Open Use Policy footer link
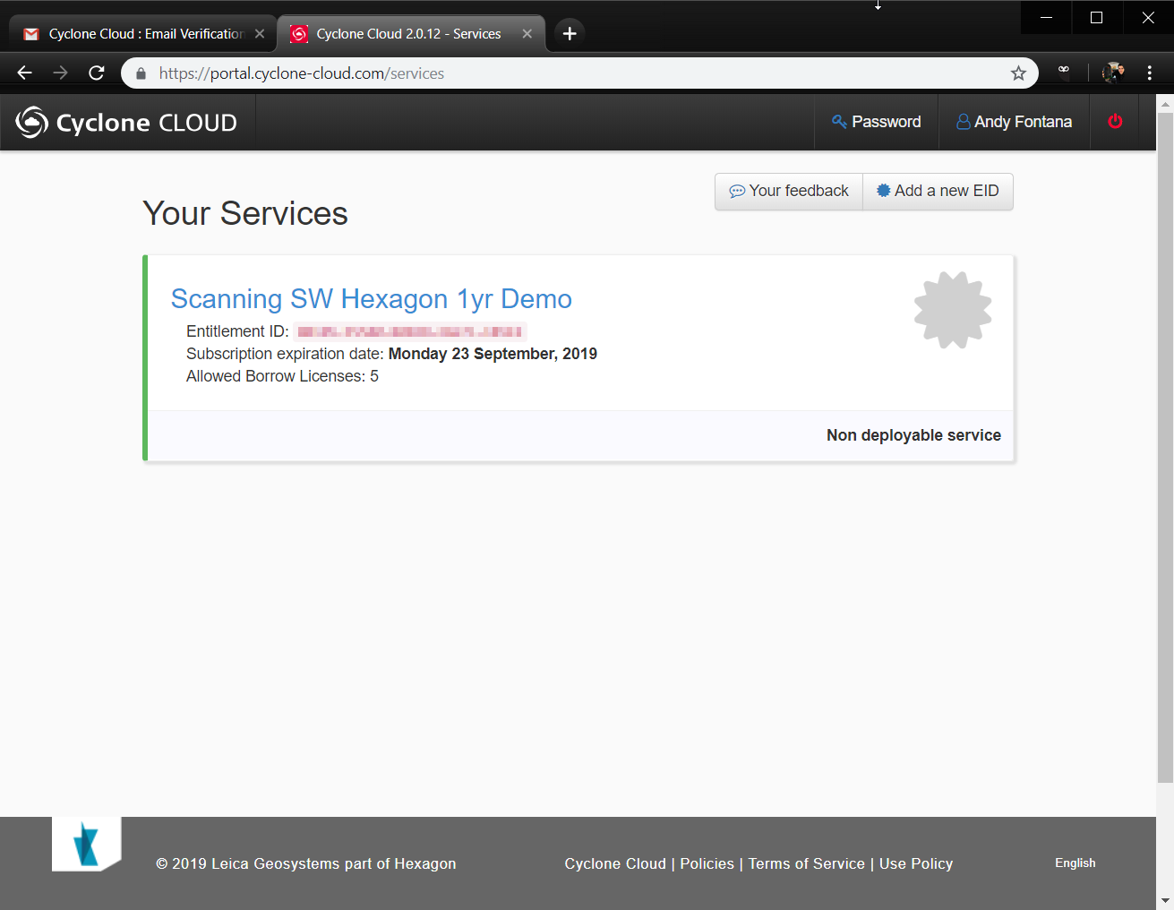 (916, 863)
